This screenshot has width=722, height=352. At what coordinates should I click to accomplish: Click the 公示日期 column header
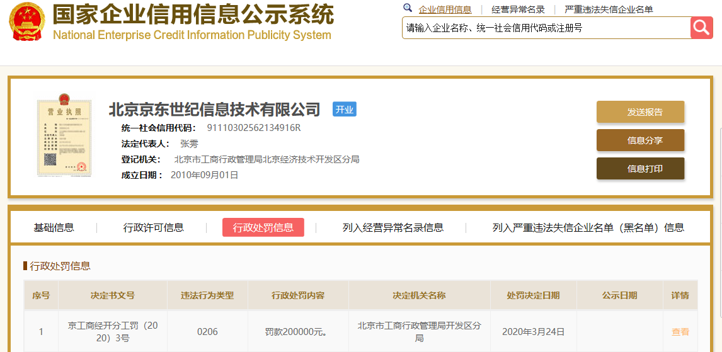click(x=620, y=295)
